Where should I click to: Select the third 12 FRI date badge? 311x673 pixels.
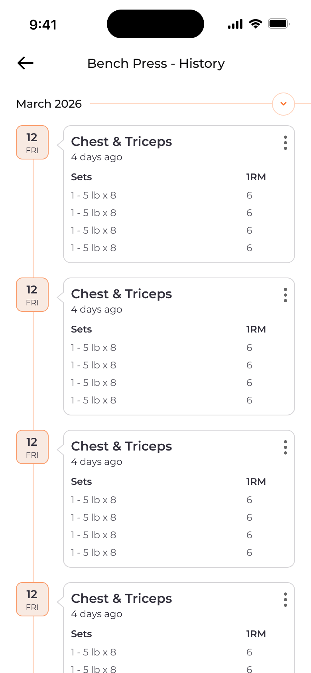32,447
